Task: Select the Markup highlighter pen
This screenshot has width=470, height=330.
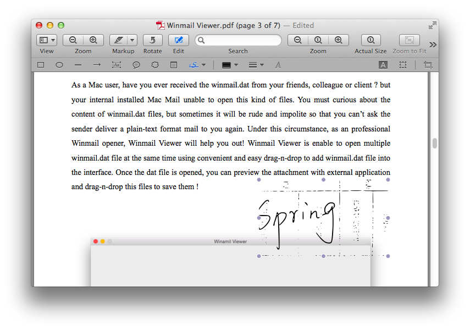Action: tap(119, 40)
